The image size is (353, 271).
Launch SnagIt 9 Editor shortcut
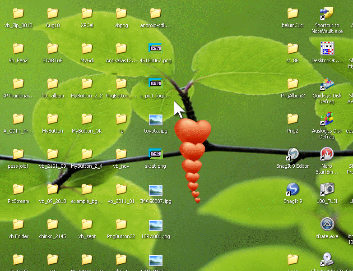click(293, 155)
